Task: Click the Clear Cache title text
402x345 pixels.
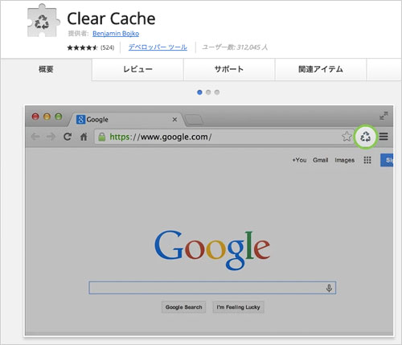Action: click(x=111, y=18)
